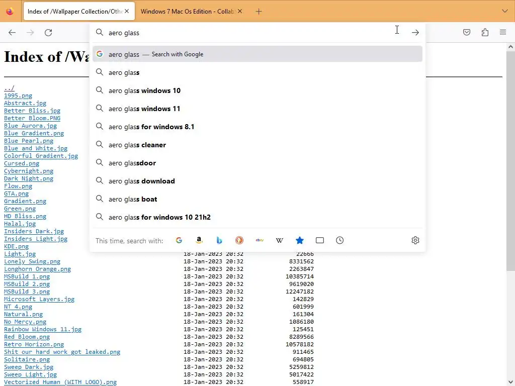Search this time with Bing icon
Viewport: 515px width, 386px height.
219,240
